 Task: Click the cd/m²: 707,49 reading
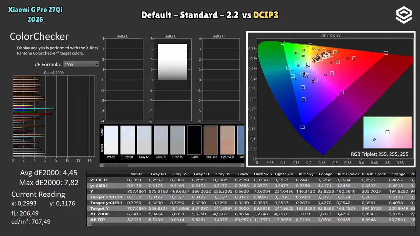[31, 222]
